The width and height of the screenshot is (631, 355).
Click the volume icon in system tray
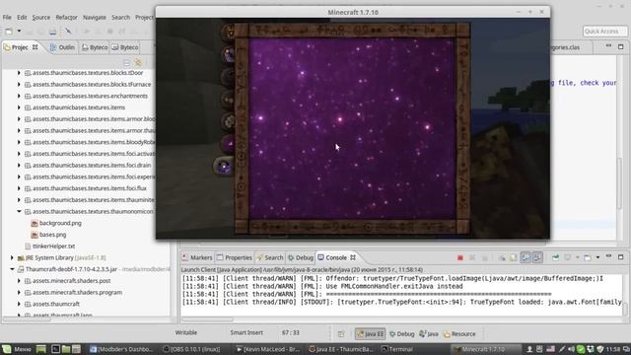pos(571,349)
